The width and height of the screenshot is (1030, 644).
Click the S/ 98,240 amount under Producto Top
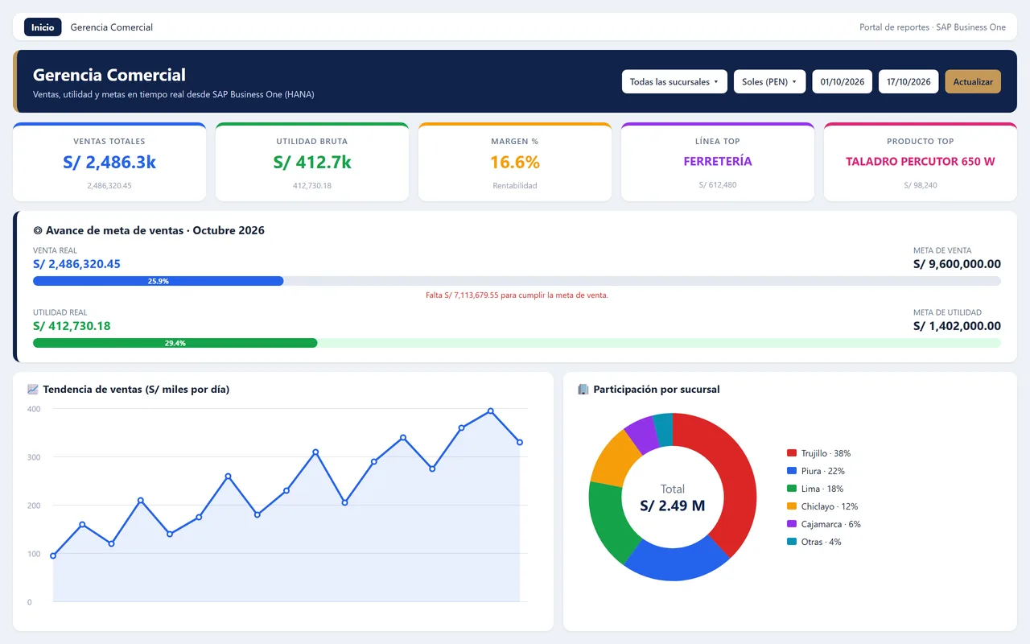(921, 185)
